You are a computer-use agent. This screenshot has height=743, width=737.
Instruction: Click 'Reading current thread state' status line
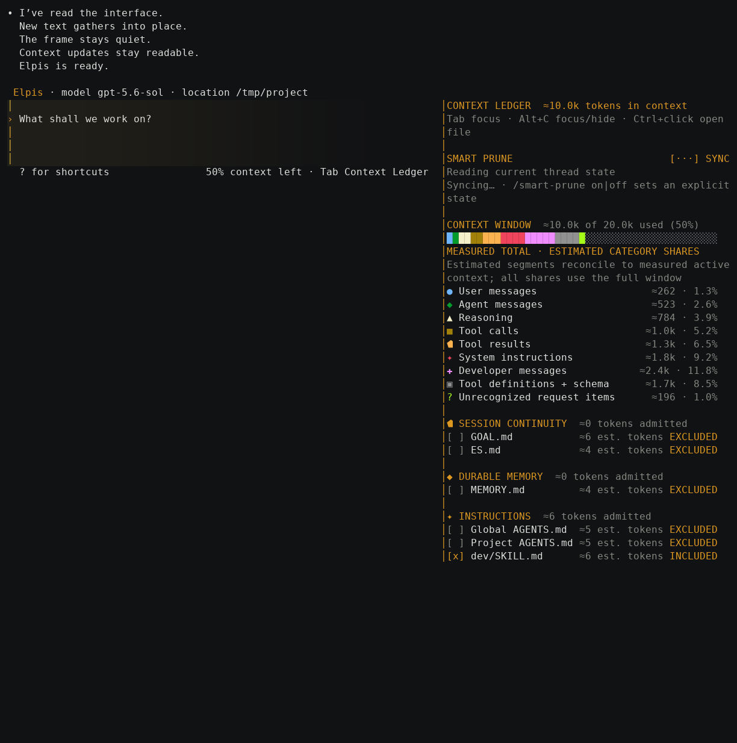point(531,172)
